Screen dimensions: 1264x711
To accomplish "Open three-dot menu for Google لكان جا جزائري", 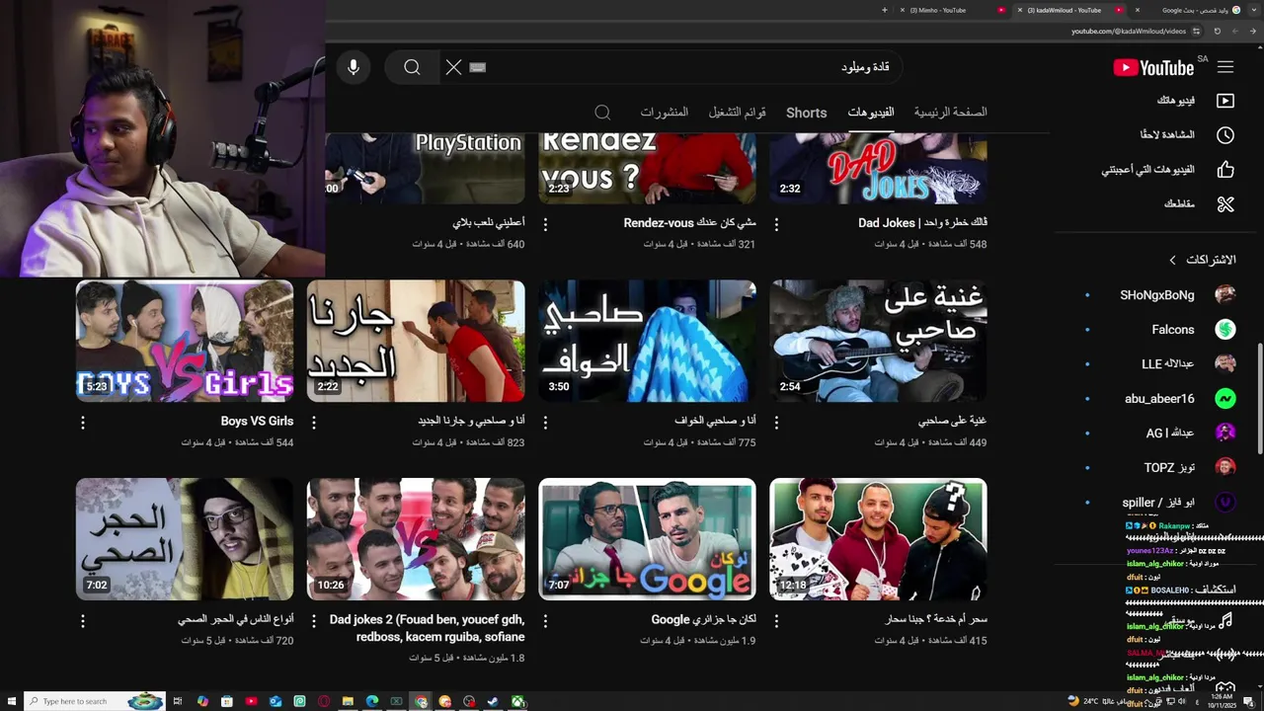I will click(545, 622).
